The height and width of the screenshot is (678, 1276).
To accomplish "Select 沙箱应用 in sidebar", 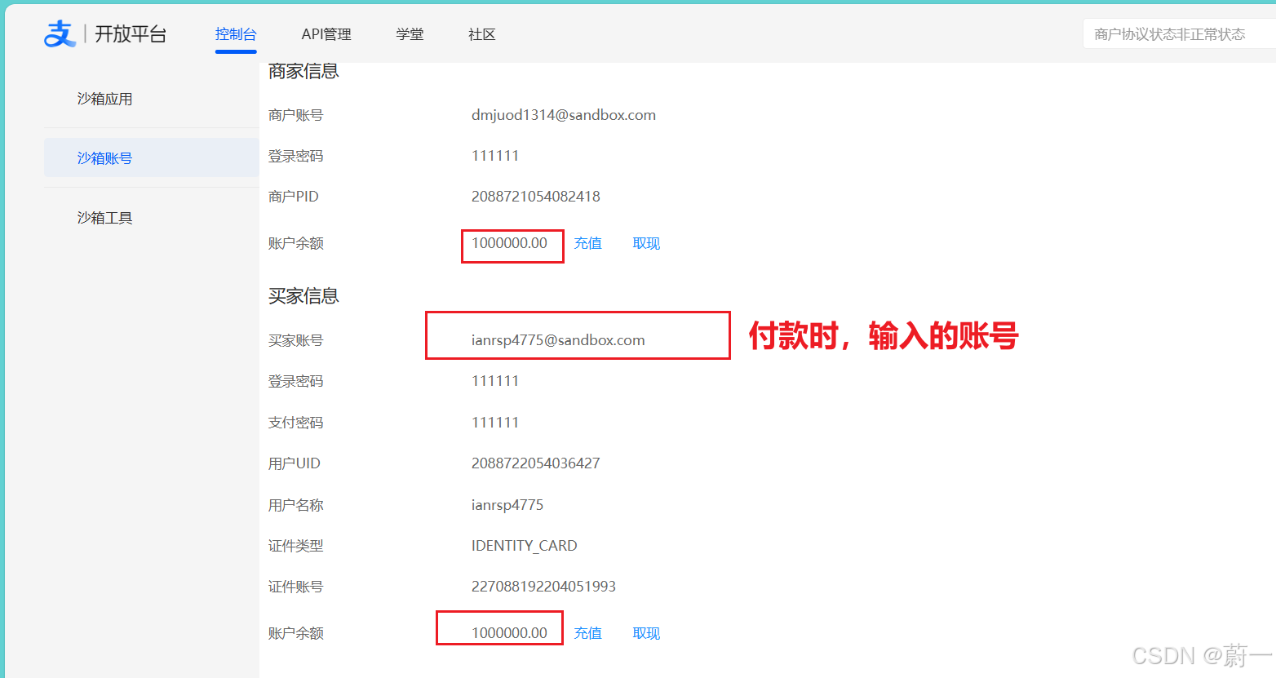I will coord(104,99).
